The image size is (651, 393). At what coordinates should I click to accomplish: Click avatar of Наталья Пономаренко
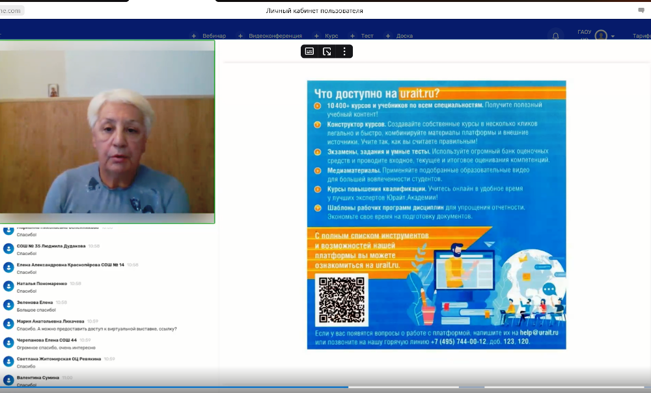pos(8,286)
